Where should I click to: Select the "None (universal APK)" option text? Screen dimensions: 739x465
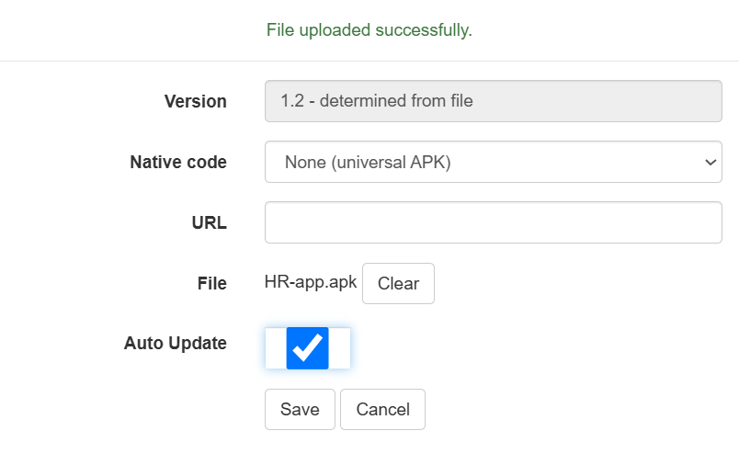(367, 162)
